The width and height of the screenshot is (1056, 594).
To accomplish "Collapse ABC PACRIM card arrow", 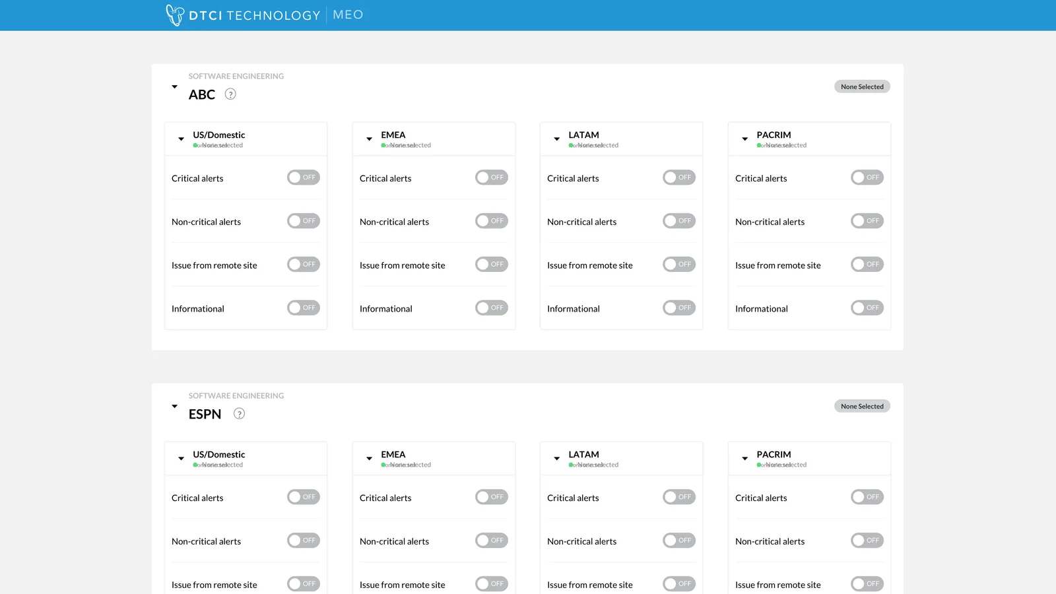I will (x=744, y=139).
